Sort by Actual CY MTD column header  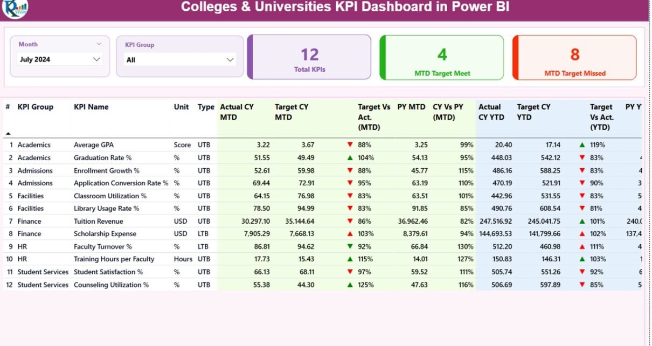pos(237,112)
